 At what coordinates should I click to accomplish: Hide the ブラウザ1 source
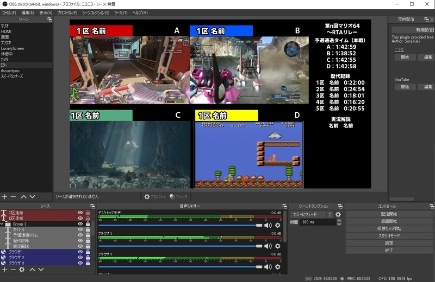(x=80, y=252)
